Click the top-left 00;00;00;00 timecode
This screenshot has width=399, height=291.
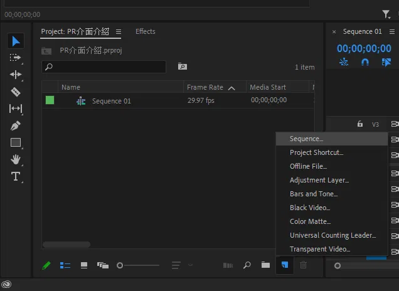[x=23, y=14]
